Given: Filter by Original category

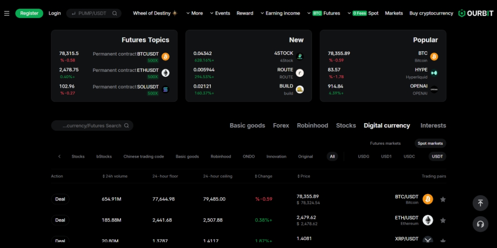Looking at the screenshot, I should point(306,157).
